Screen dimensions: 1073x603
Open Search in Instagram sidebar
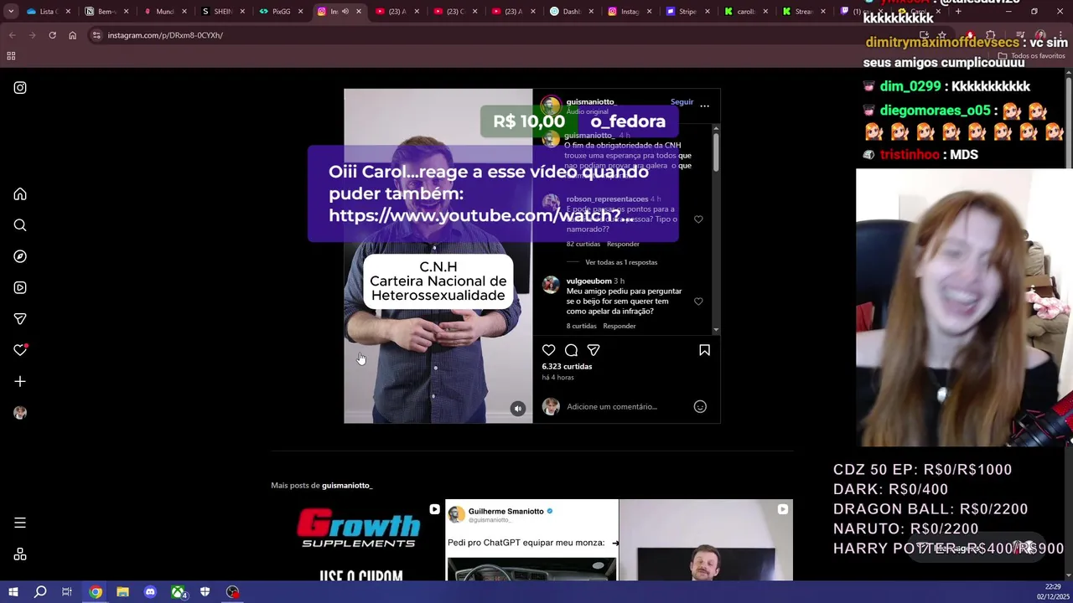point(20,225)
